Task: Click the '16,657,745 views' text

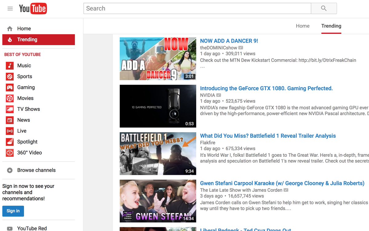Action: coord(246,196)
